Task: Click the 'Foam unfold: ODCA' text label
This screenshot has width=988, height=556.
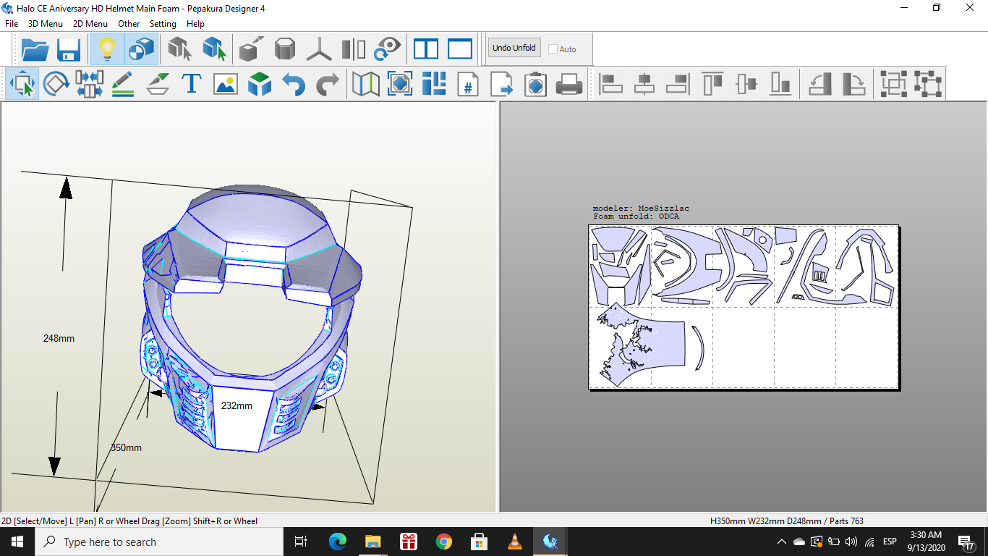Action: 636,216
